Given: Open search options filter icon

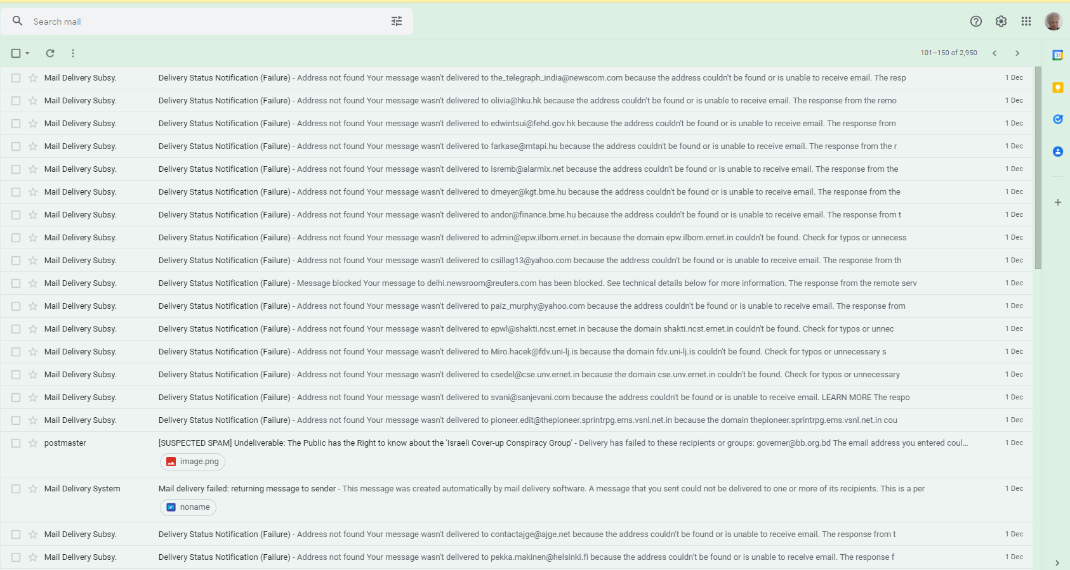Looking at the screenshot, I should click(x=397, y=22).
